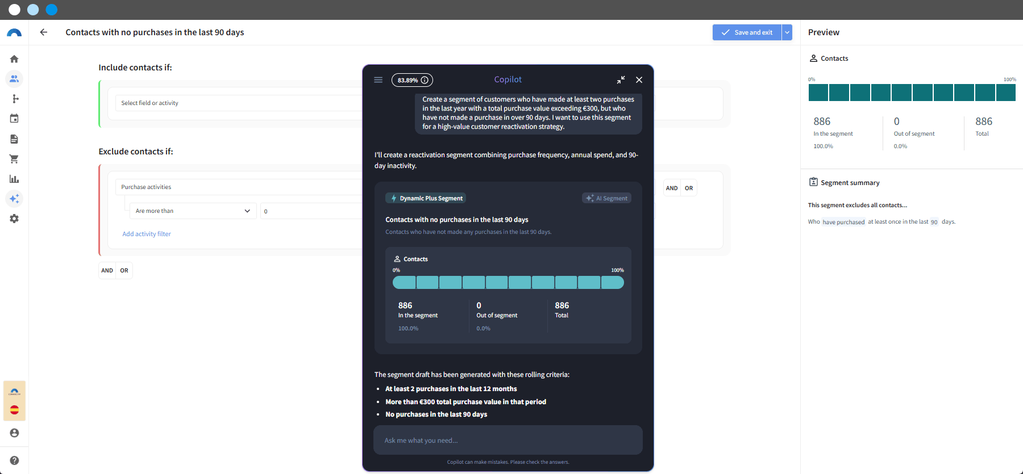Viewport: 1023px width, 474px height.
Task: Select AND below the Exclude contacts group
Action: pos(107,271)
